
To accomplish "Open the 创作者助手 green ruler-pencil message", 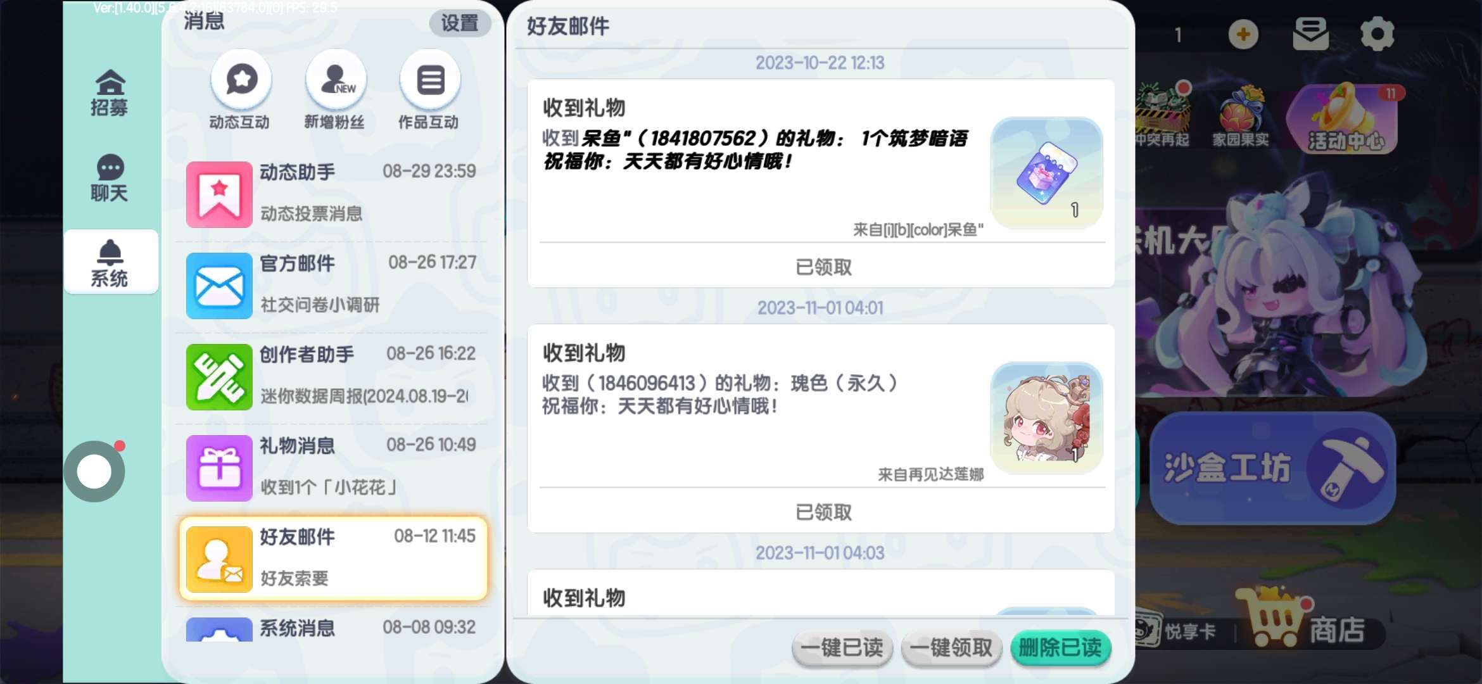I will [x=334, y=376].
